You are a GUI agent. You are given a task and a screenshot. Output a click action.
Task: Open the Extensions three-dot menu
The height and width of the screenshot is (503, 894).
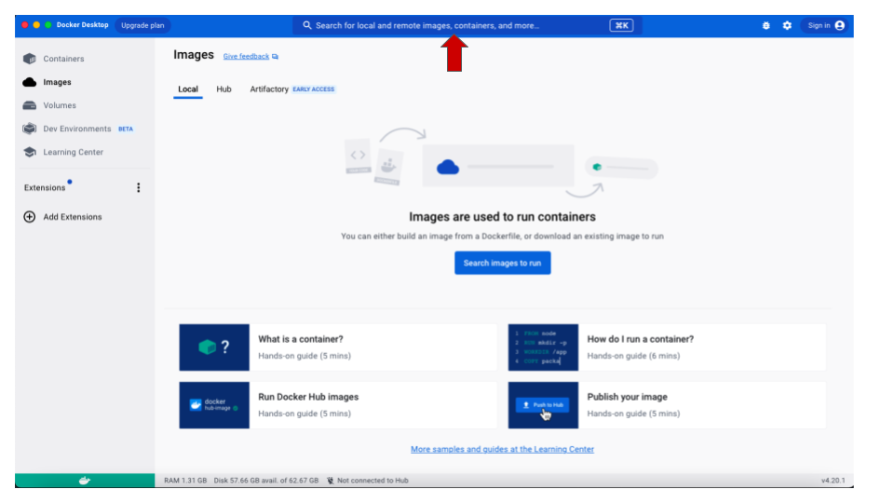(139, 187)
